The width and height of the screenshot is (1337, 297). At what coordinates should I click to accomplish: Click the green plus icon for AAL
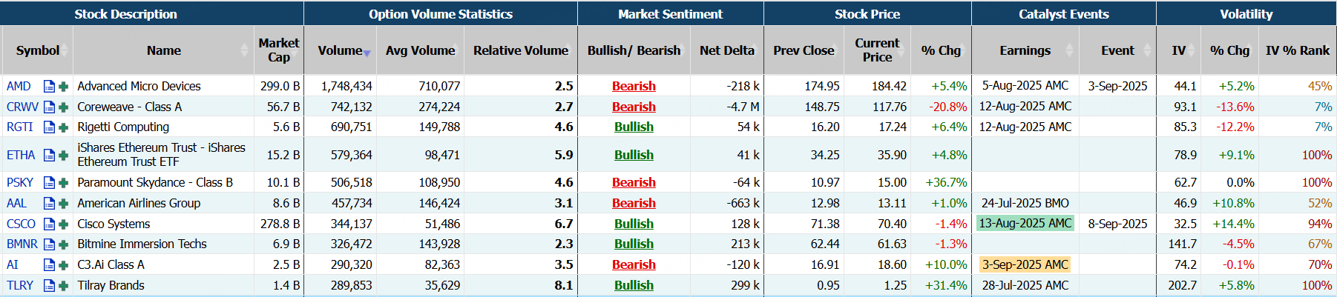64,204
